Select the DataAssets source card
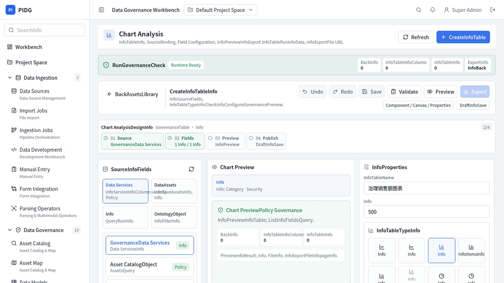The height and width of the screenshot is (283, 504). (x=174, y=191)
